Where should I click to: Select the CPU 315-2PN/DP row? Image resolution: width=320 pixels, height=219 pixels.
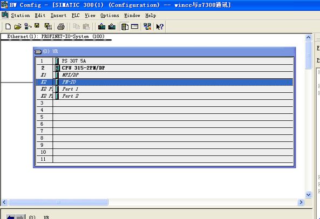point(165,68)
